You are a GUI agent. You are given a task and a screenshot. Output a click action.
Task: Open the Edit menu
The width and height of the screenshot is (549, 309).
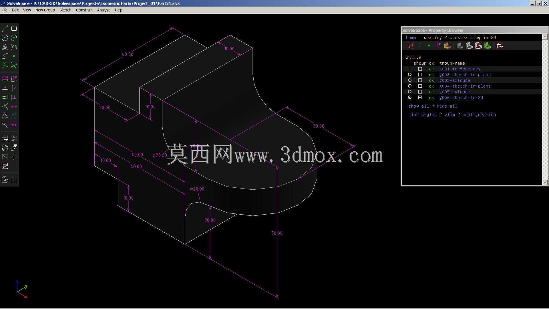15,10
